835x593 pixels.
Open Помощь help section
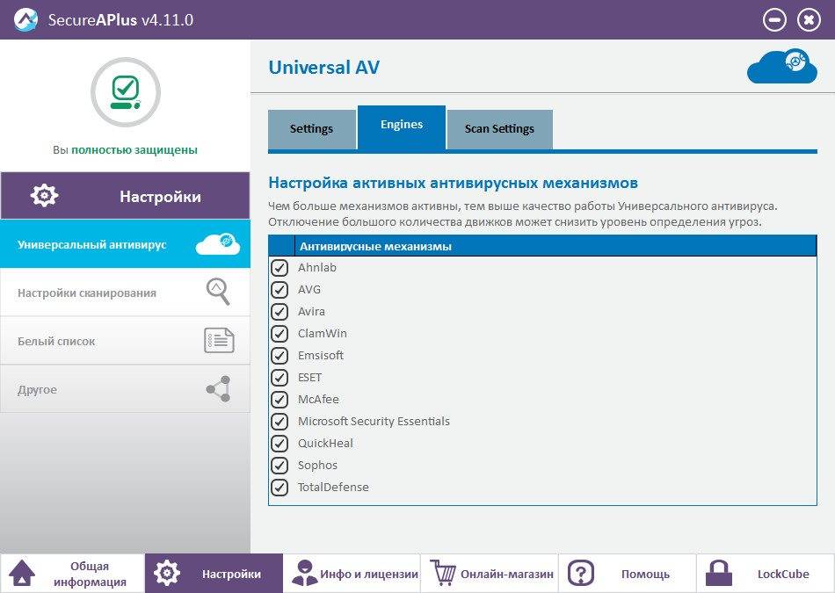pyautogui.click(x=628, y=574)
